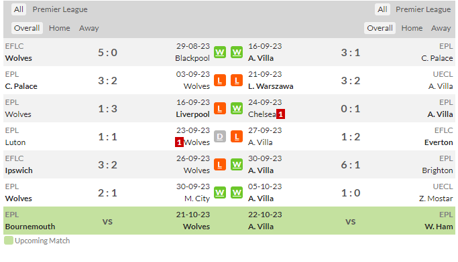Click the Upcoming Match green legend swatch
The image size is (458, 262).
[x=9, y=241]
